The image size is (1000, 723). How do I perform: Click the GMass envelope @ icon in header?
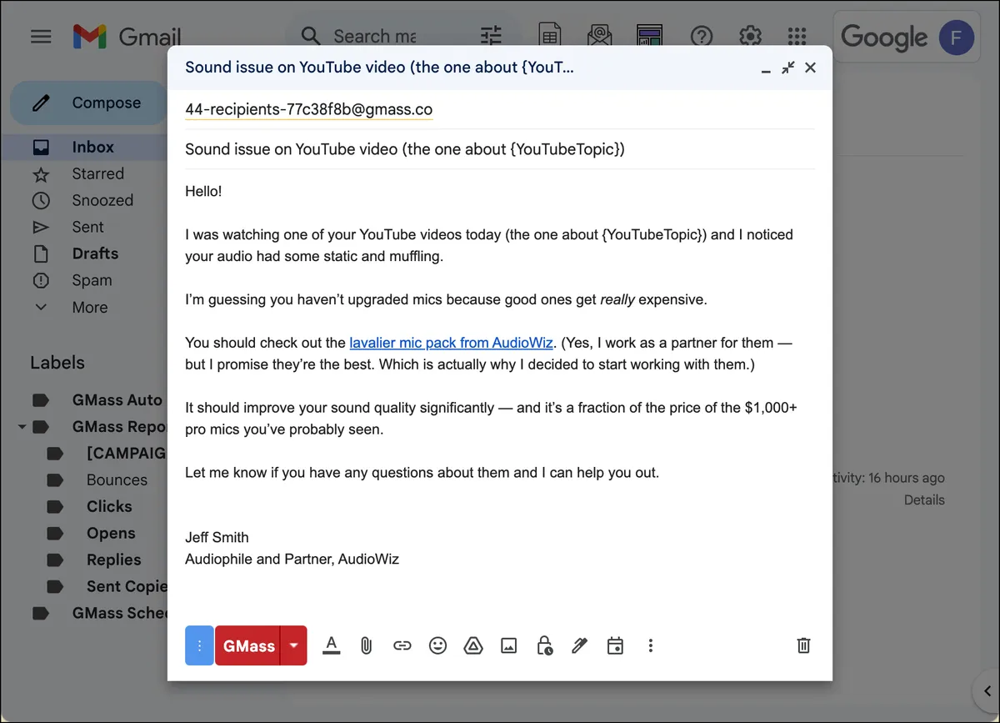[x=600, y=36]
